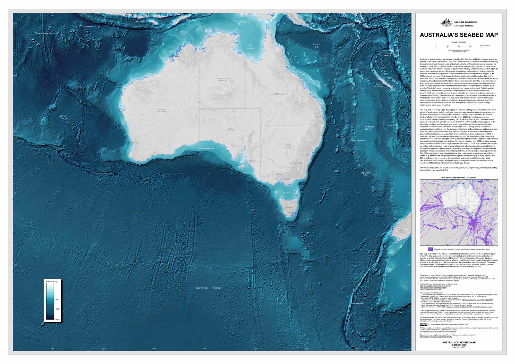The width and height of the screenshot is (515, 364).
Task: Click the Australia's Seabed Map main title
Action: click(459, 35)
